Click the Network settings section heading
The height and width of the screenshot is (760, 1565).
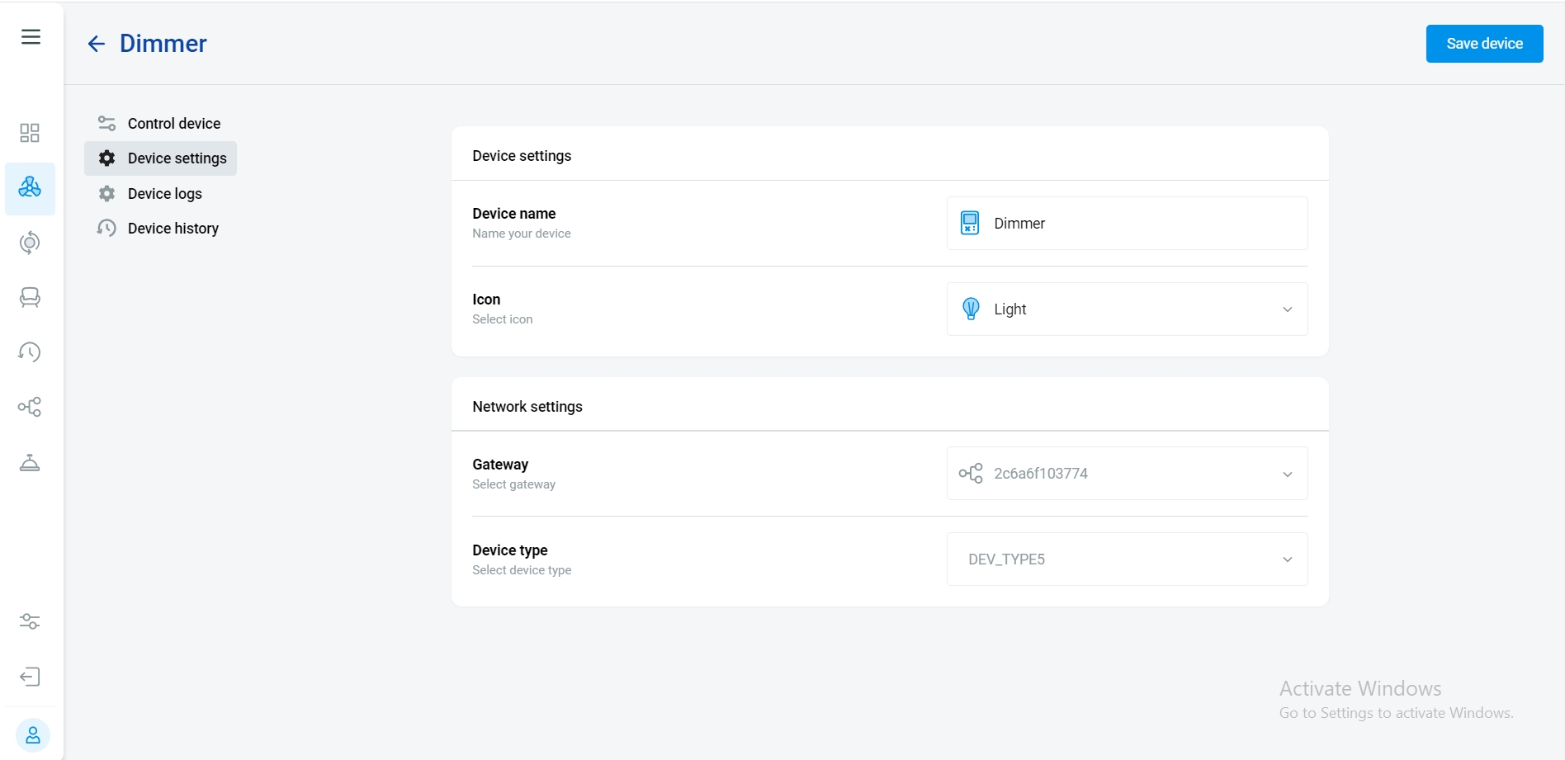click(527, 407)
